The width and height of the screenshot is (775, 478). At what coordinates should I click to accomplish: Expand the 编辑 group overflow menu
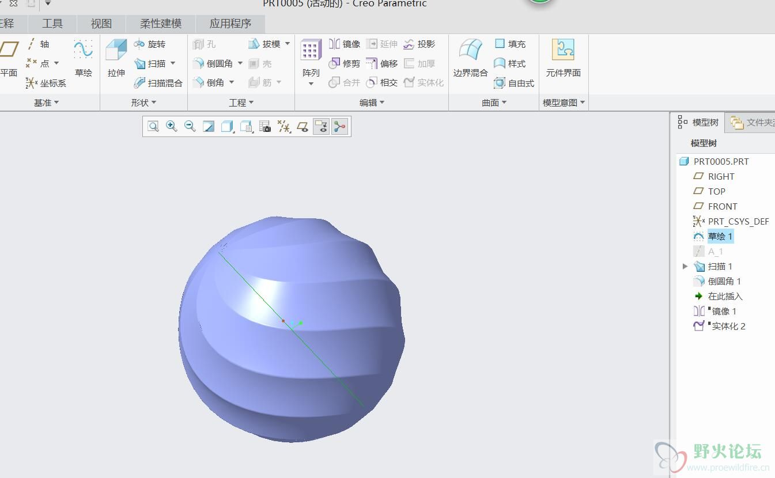tap(372, 103)
